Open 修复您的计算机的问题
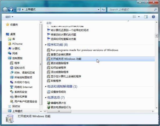This screenshot has width=160, height=126. tap(63, 34)
